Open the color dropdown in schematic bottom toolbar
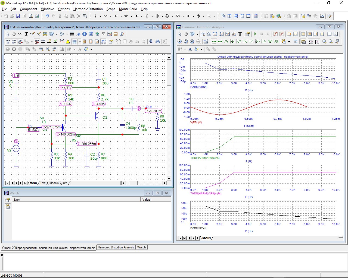 click(91, 49)
